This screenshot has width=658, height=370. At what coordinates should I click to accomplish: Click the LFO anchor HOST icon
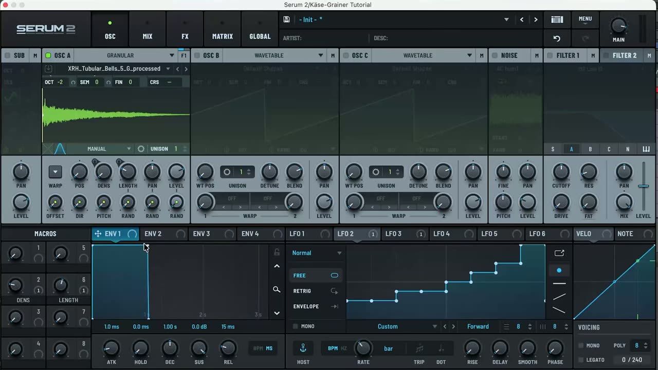click(303, 348)
